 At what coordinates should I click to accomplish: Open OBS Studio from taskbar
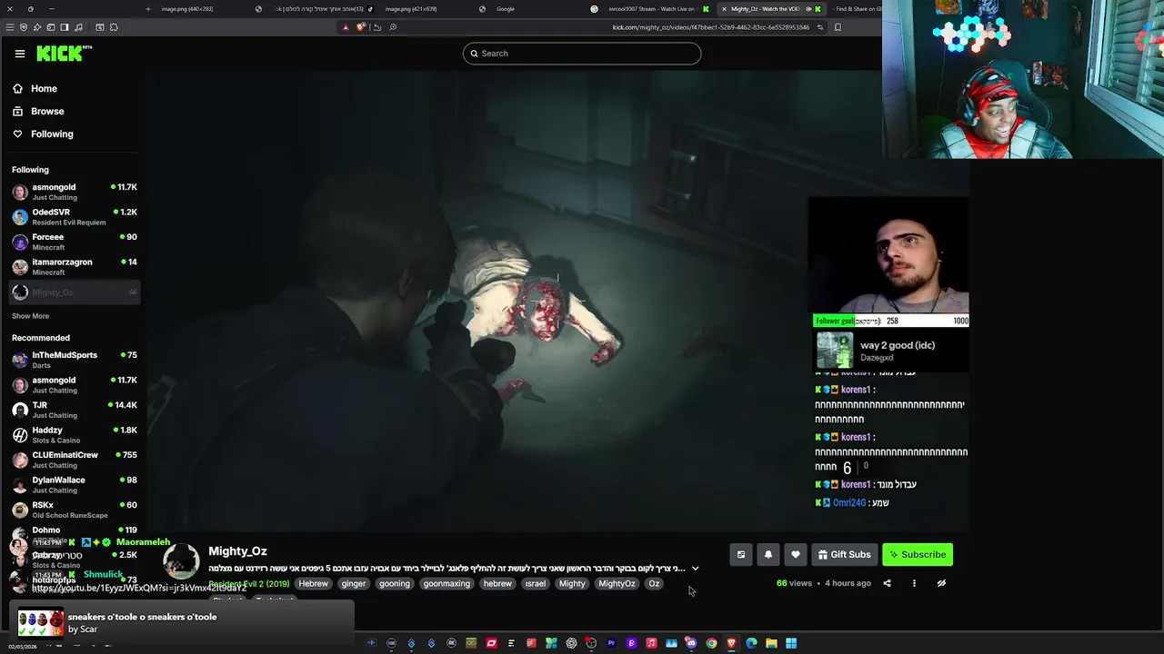click(591, 643)
